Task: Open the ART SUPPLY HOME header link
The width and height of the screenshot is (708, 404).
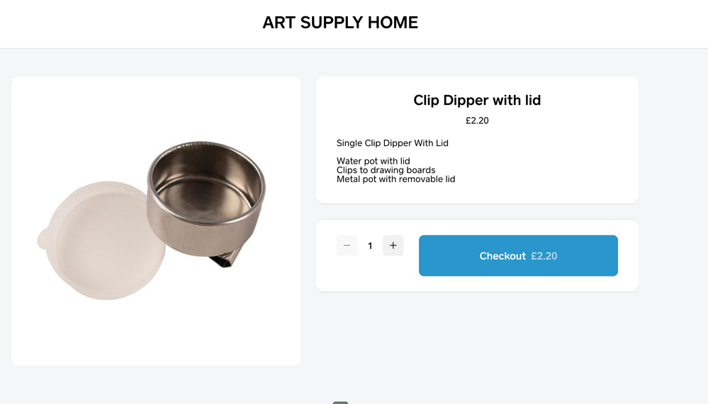Action: click(340, 23)
